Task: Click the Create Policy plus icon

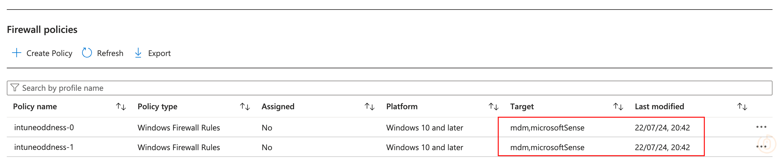Action: click(16, 53)
